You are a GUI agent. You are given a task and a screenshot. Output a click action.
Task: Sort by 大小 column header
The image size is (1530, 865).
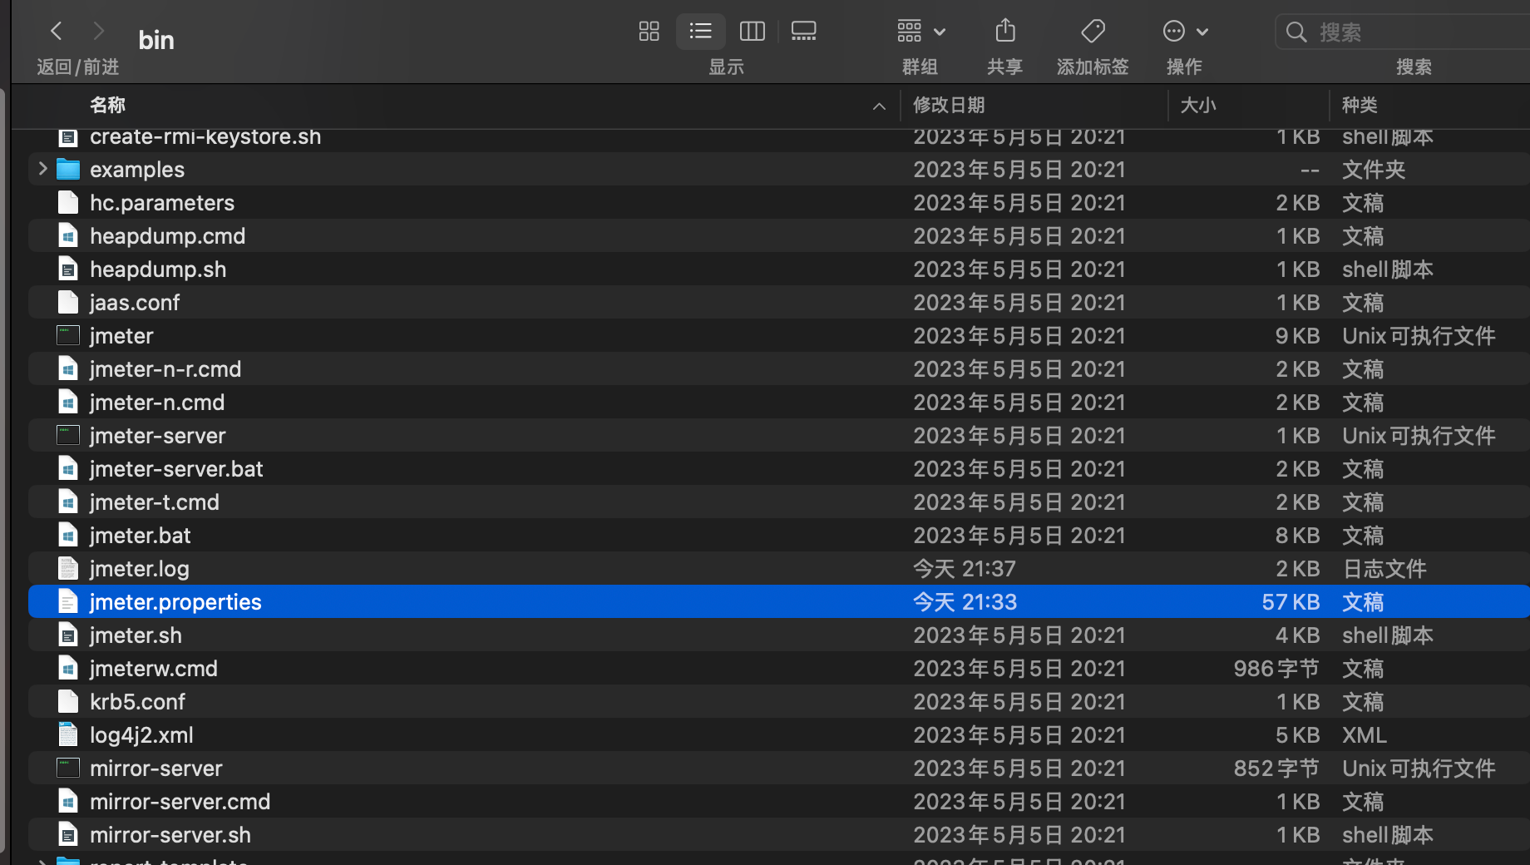(1198, 105)
